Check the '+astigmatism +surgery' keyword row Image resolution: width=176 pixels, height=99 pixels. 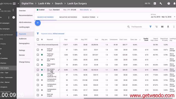(38, 85)
